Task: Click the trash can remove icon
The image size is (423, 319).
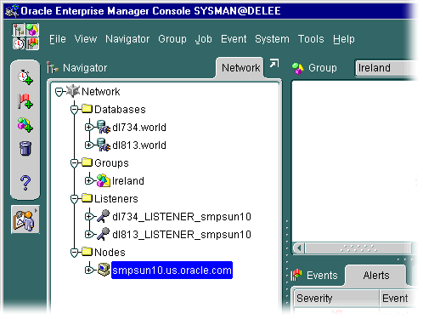Action: (25, 148)
